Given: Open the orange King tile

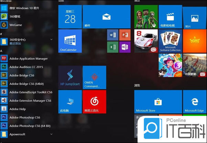Looking at the screenshot, I should (x=195, y=41).
